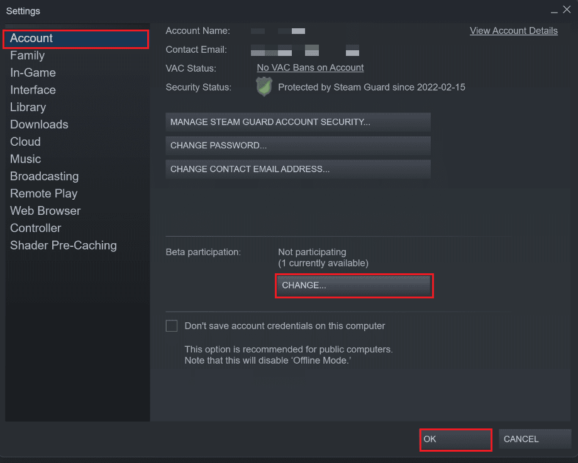
Task: Click the Steam Guard shield icon
Action: (264, 87)
